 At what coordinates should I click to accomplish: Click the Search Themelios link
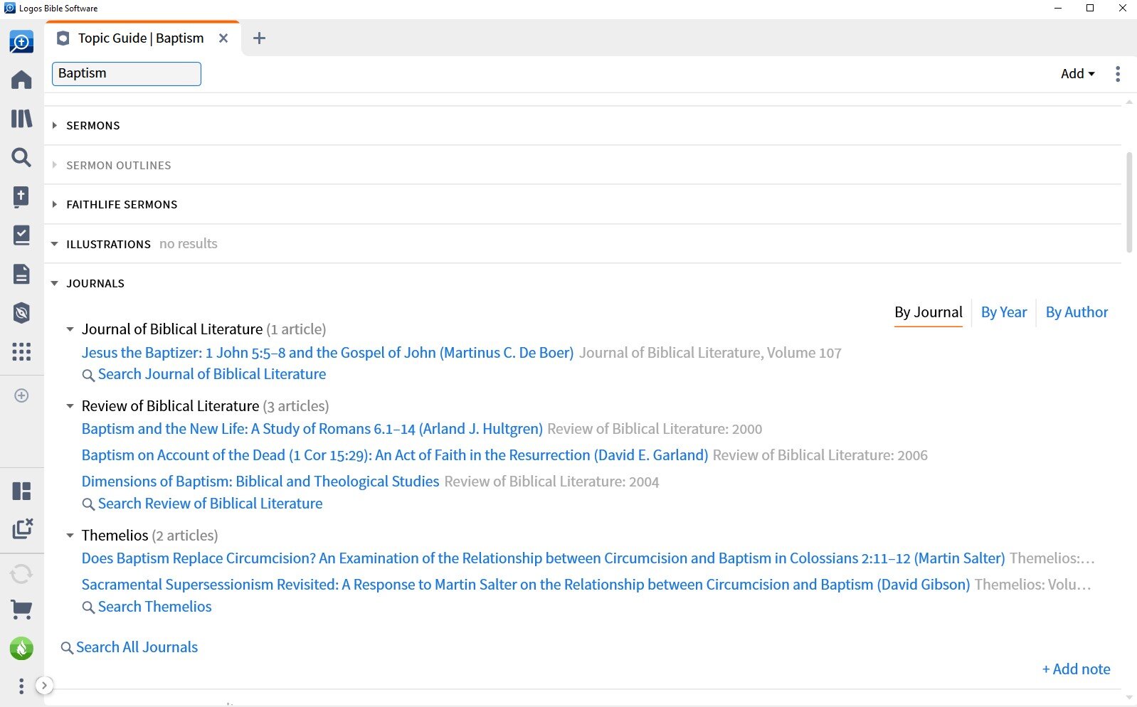[x=154, y=607]
